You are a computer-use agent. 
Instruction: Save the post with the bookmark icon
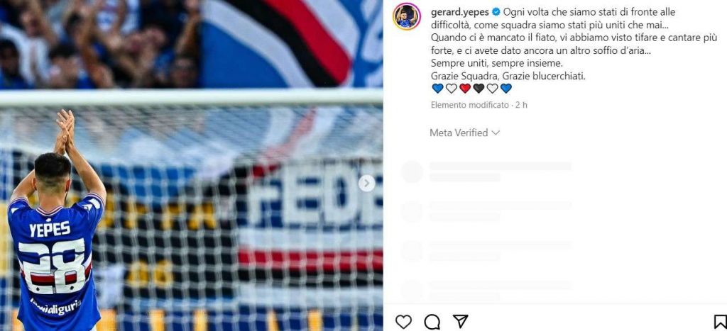(720, 321)
